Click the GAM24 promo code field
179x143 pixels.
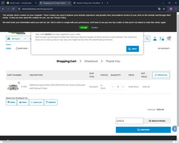coord(130,121)
